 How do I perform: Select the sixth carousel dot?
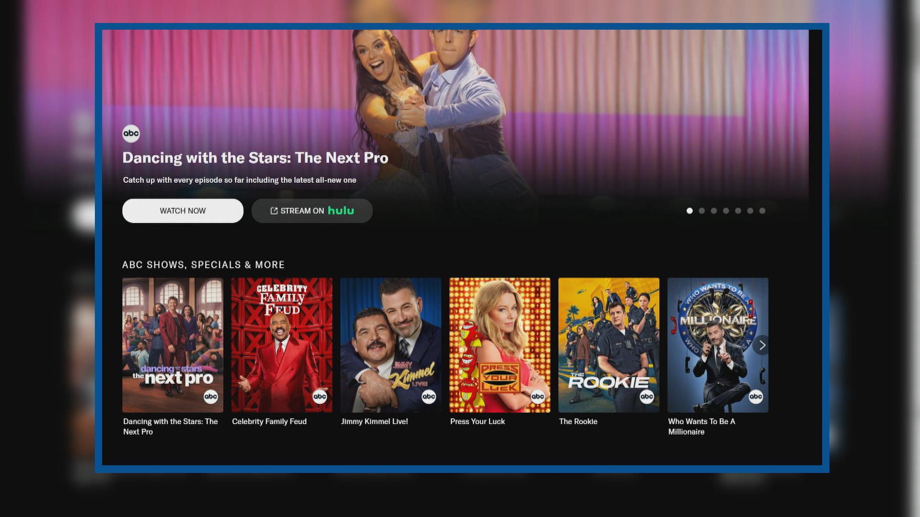pyautogui.click(x=750, y=211)
